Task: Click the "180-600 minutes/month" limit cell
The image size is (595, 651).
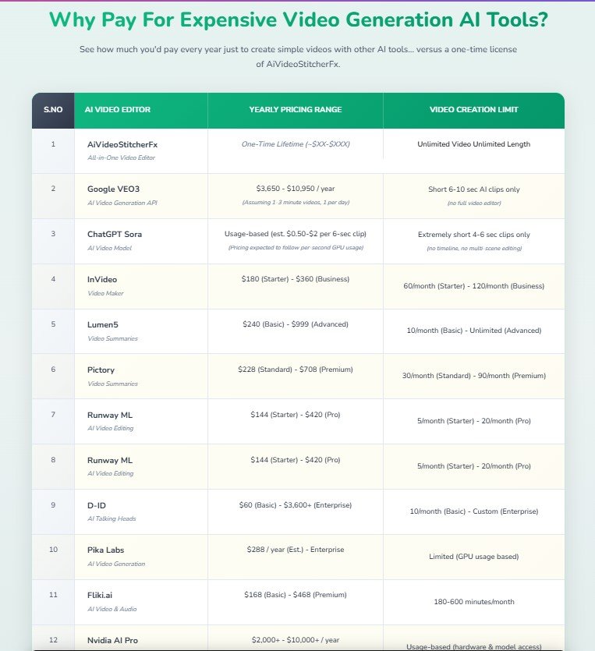Action: 473,602
